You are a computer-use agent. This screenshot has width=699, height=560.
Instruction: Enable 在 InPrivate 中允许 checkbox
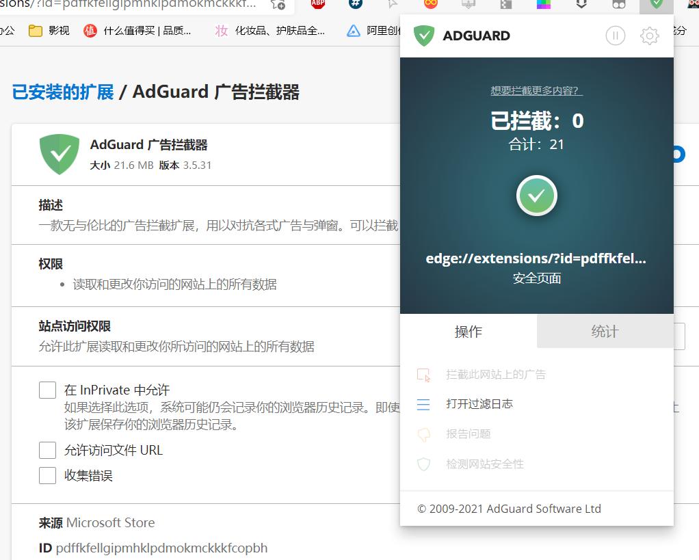(47, 390)
